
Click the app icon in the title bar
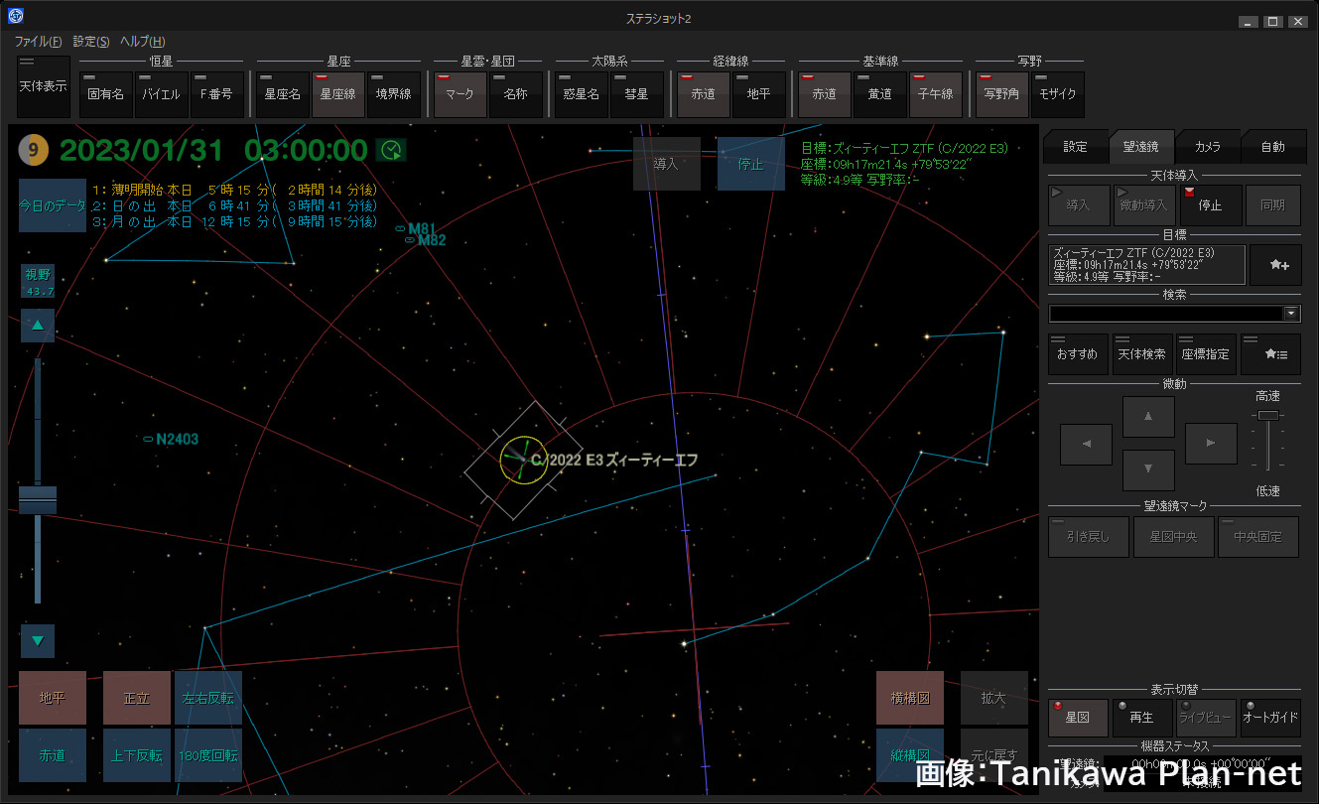coord(16,16)
